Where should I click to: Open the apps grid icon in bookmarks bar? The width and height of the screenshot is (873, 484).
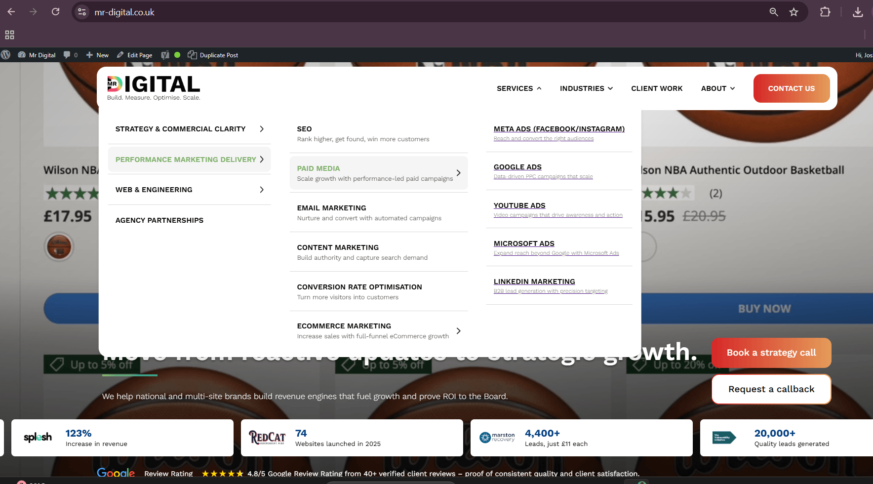pyautogui.click(x=9, y=35)
